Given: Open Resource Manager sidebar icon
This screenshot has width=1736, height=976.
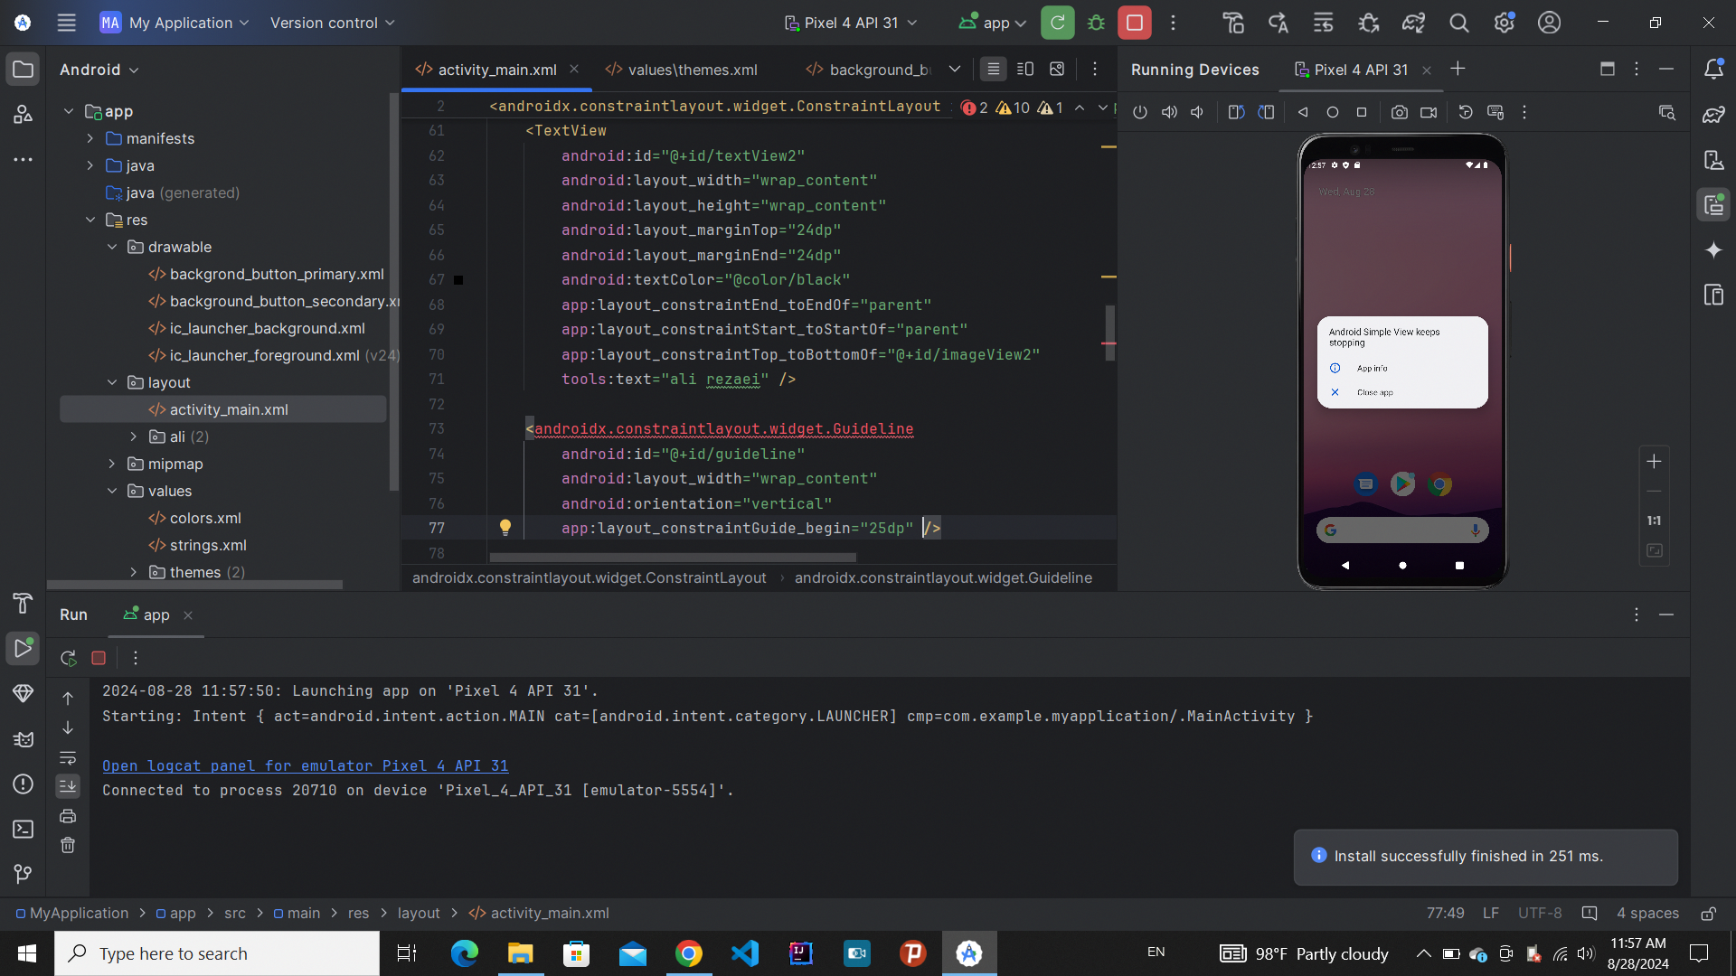Looking at the screenshot, I should click(23, 114).
